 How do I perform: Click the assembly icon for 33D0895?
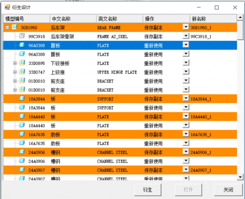click(22, 63)
